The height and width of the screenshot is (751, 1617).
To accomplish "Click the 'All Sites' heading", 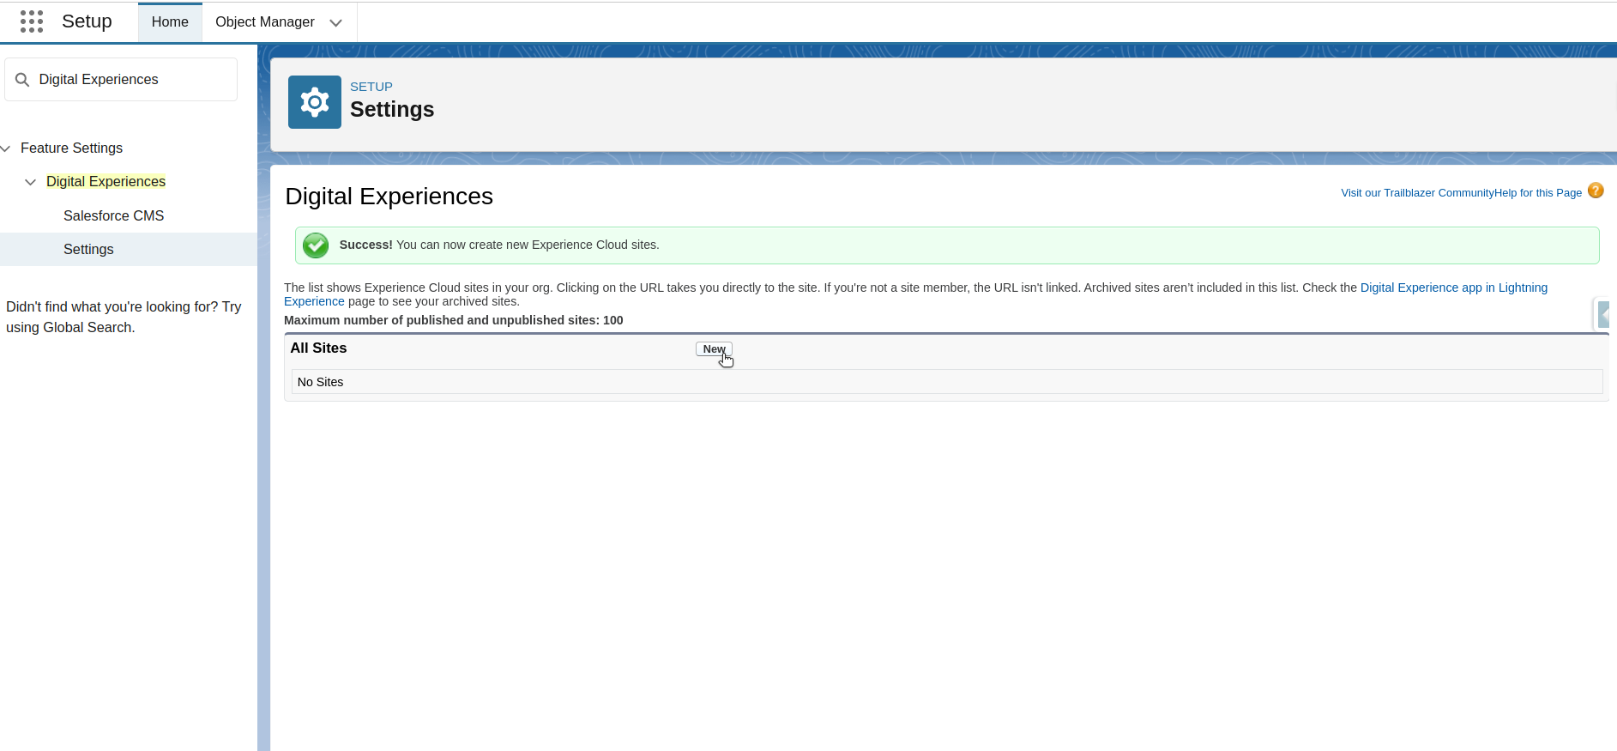I will pyautogui.click(x=318, y=348).
